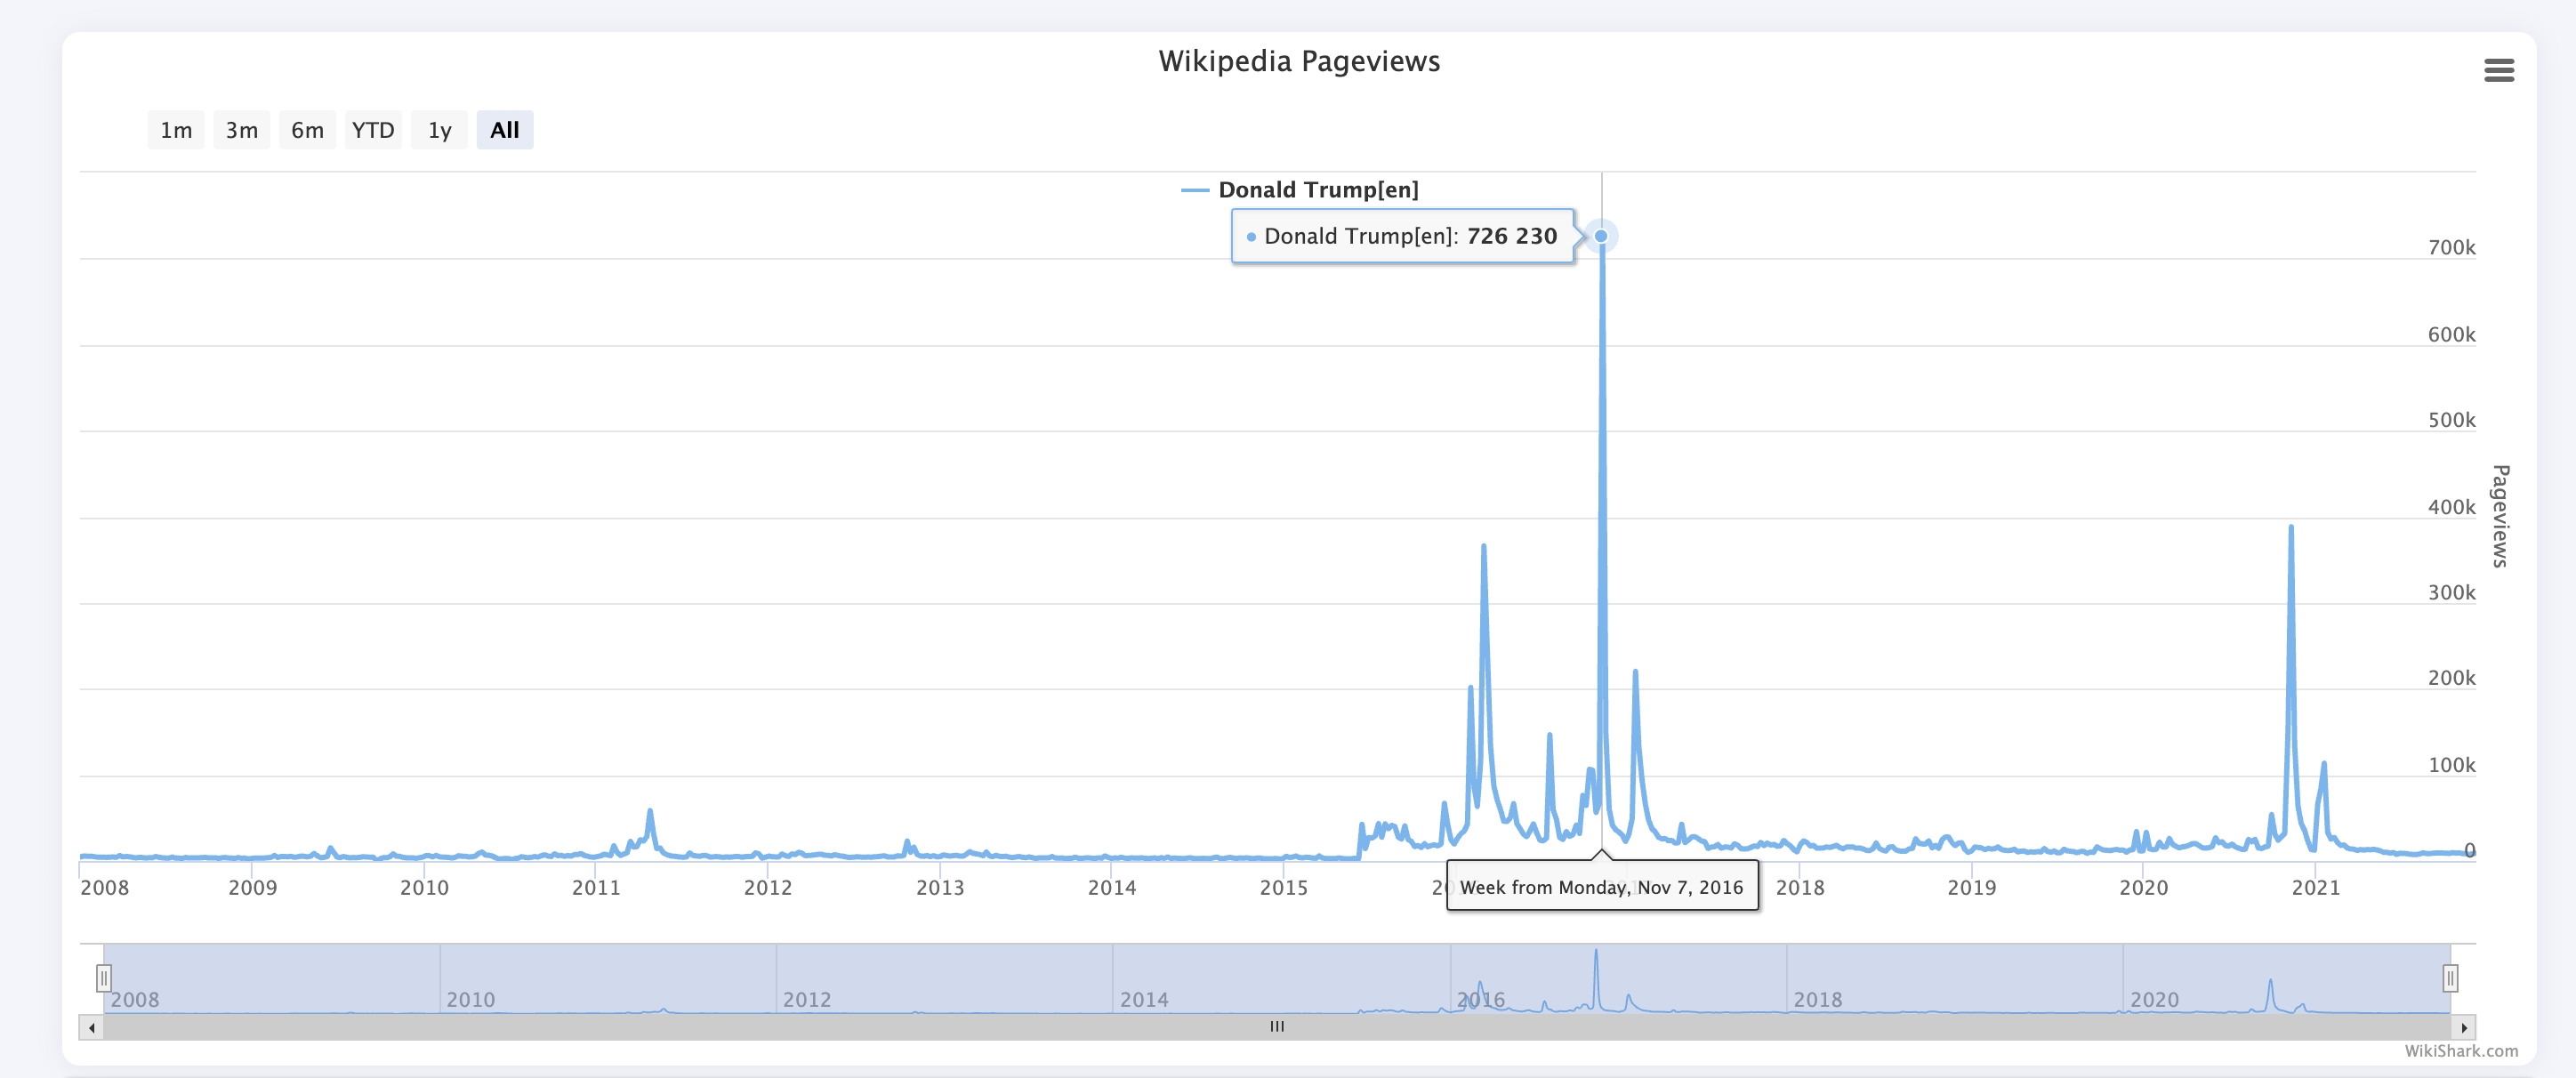Select the 1y range button
Image resolution: width=2576 pixels, height=1078 pixels.
(439, 130)
